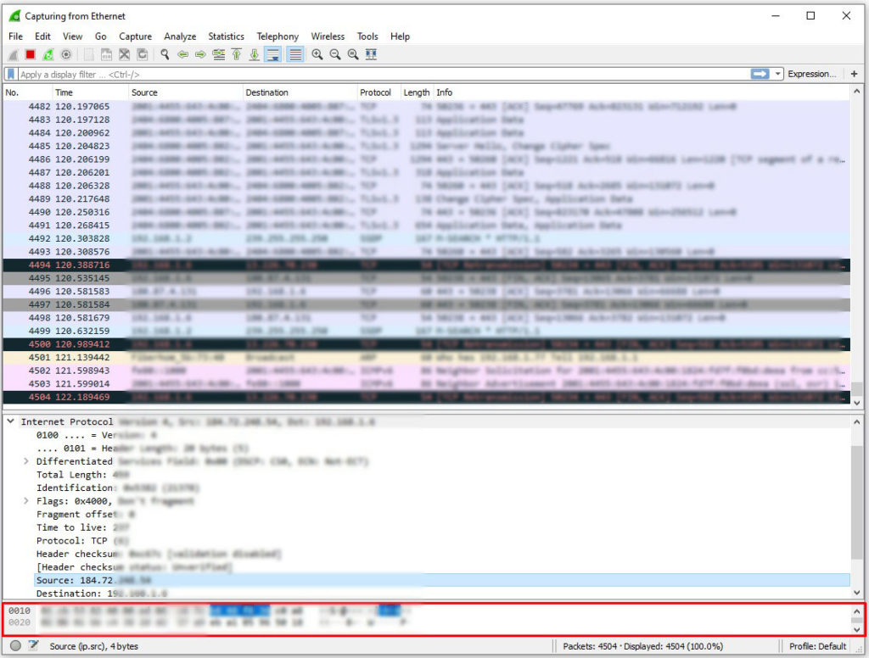Go to the first packet
Image resolution: width=869 pixels, height=658 pixels.
[238, 54]
